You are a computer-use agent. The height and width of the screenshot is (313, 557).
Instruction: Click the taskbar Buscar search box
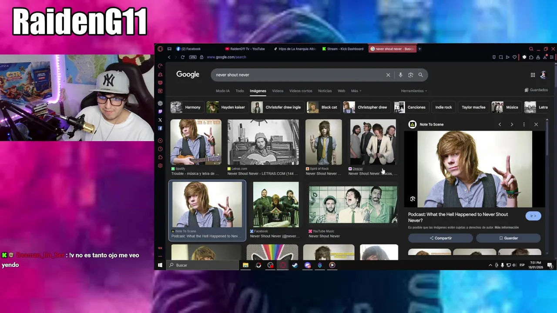click(x=202, y=265)
